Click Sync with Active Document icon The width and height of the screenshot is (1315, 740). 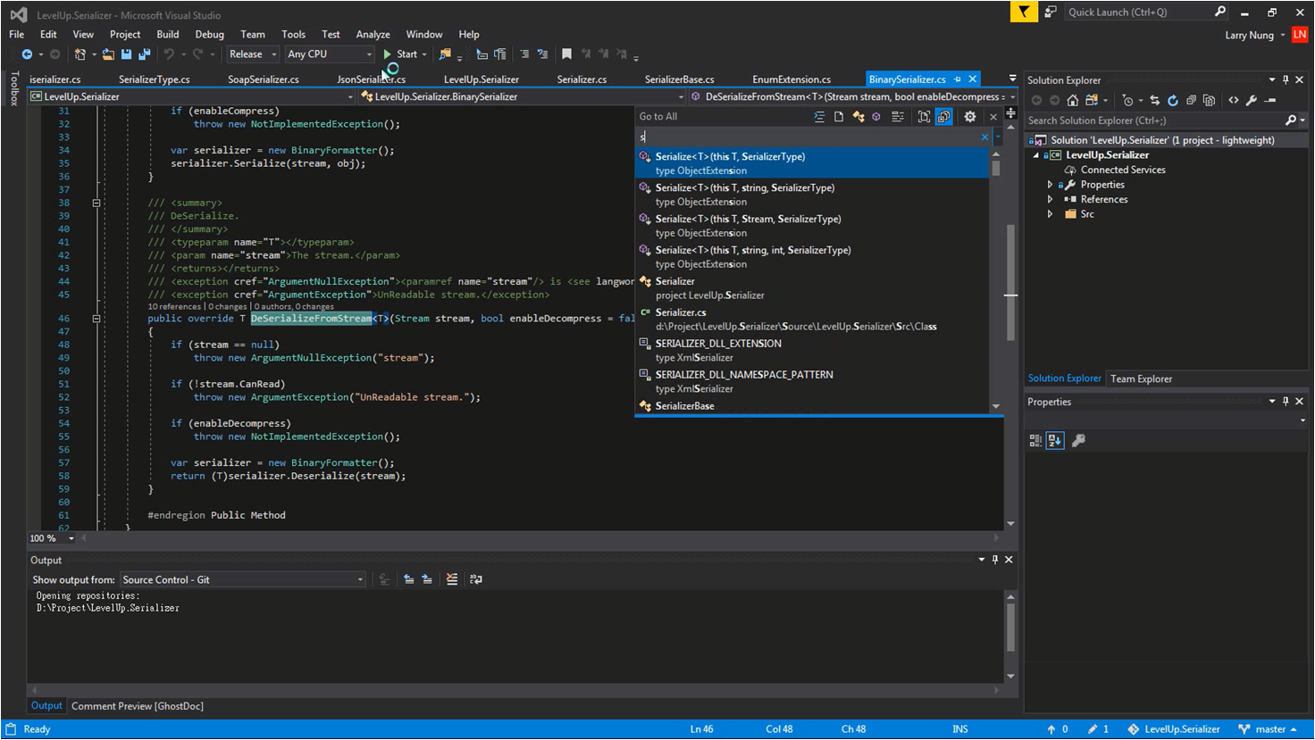tap(1155, 101)
